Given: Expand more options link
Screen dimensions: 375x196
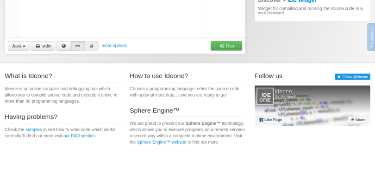Looking at the screenshot, I should pyautogui.click(x=114, y=46).
